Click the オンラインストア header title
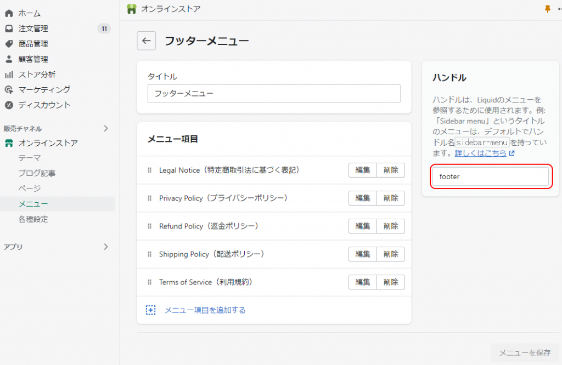The height and width of the screenshot is (365, 562). (171, 9)
